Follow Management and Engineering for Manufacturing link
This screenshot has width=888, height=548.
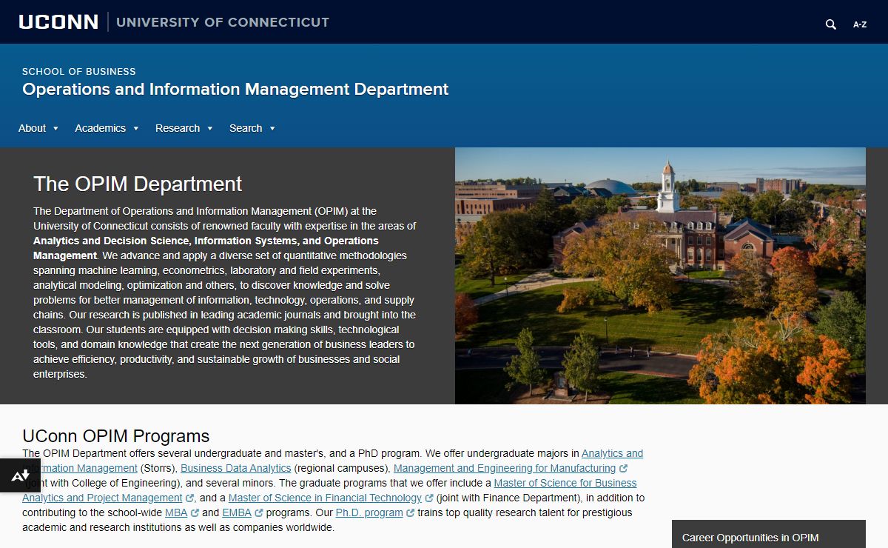[504, 468]
